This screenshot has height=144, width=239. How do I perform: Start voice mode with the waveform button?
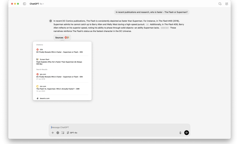[186, 133]
